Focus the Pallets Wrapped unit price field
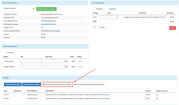 pyautogui.click(x=57, y=67)
